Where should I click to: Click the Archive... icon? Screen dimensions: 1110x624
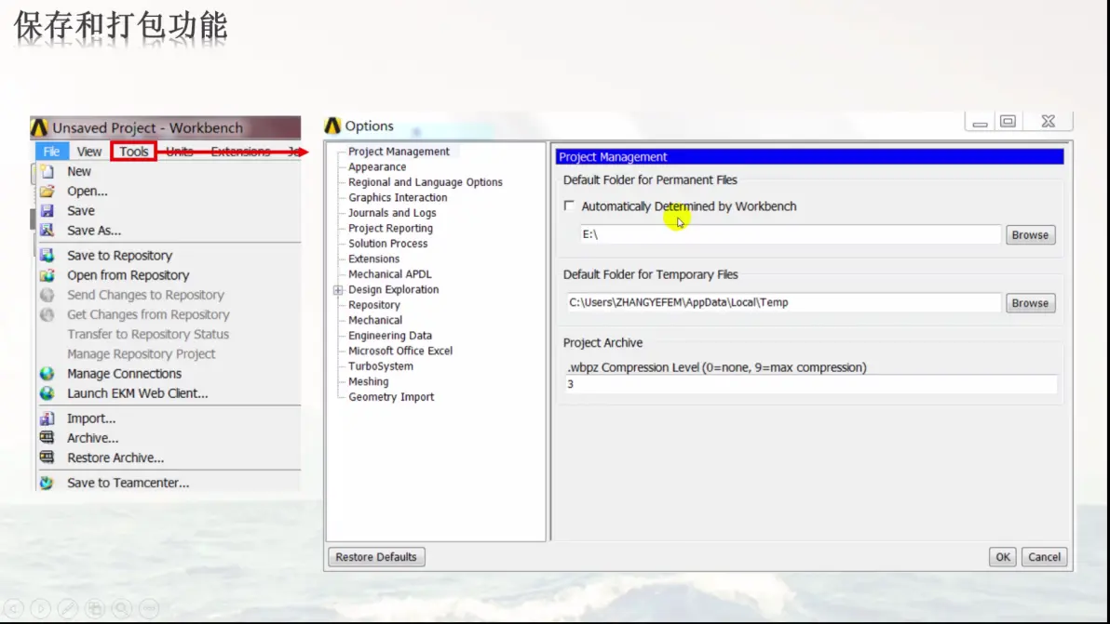[47, 438]
